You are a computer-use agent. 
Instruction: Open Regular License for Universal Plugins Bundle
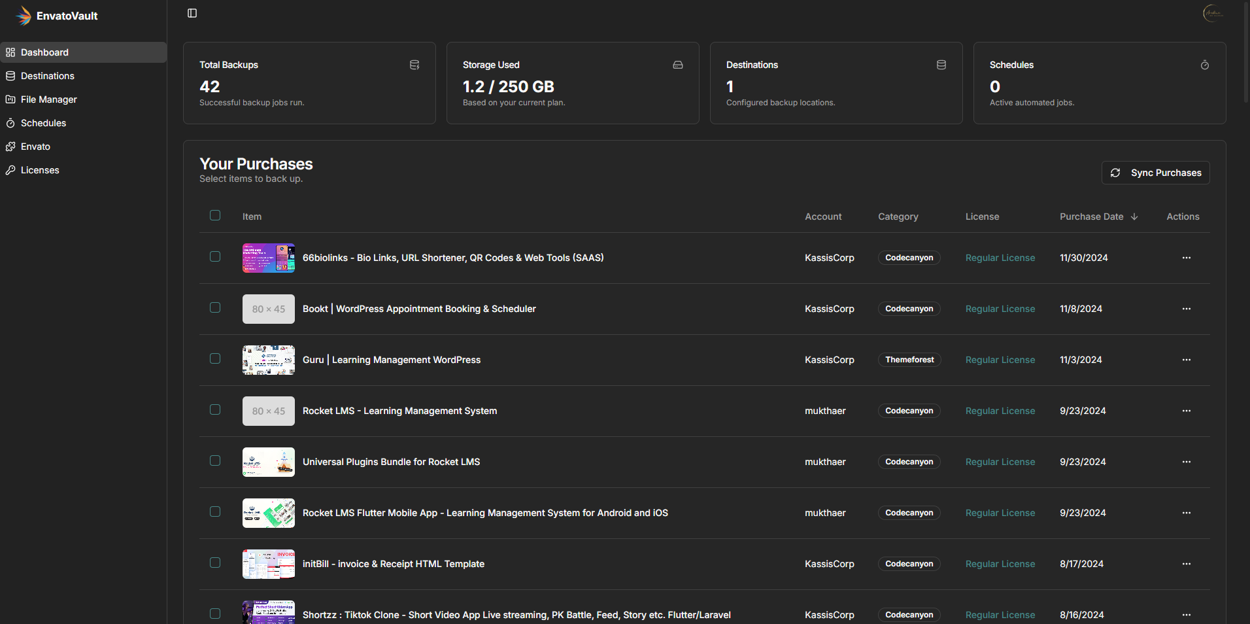pos(1000,462)
